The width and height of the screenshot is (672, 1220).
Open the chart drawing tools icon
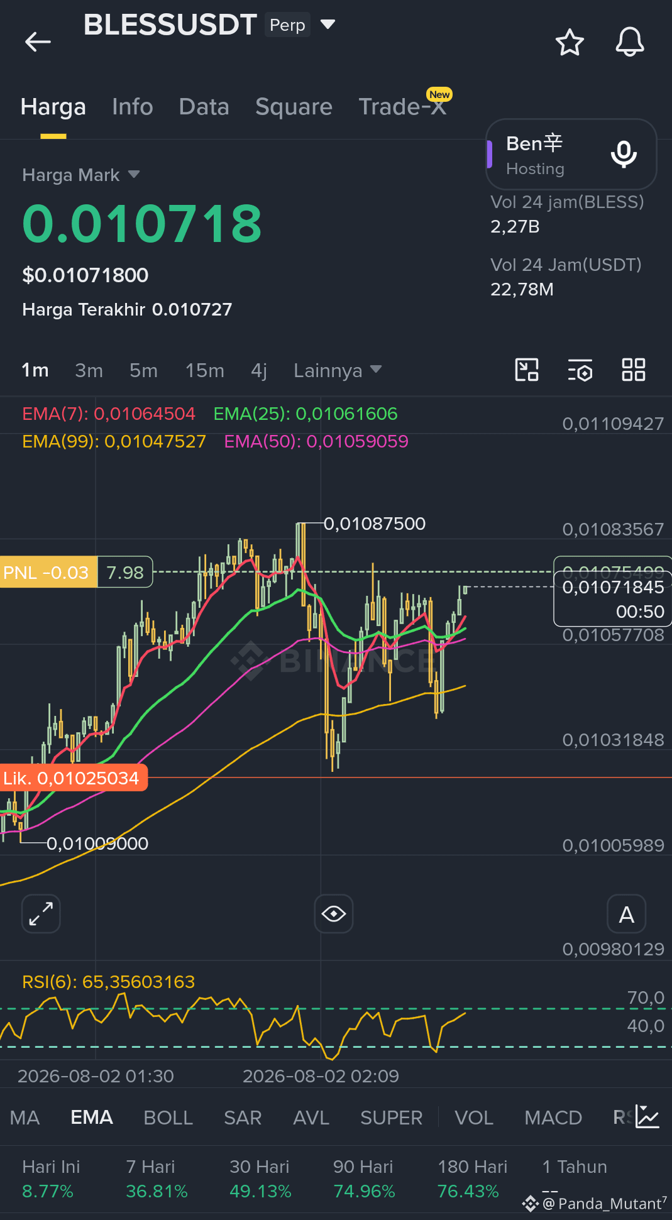click(x=527, y=370)
